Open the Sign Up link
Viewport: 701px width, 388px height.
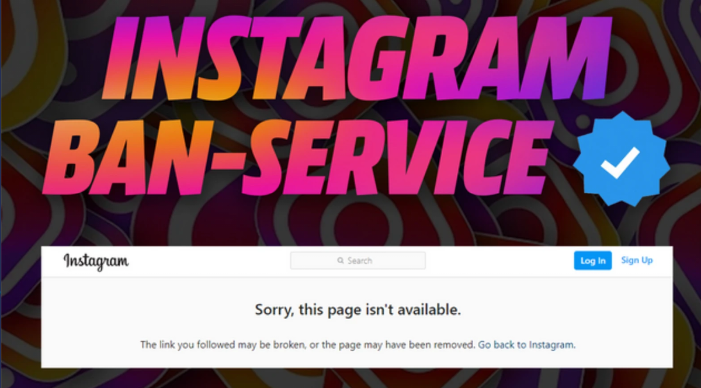click(x=637, y=260)
